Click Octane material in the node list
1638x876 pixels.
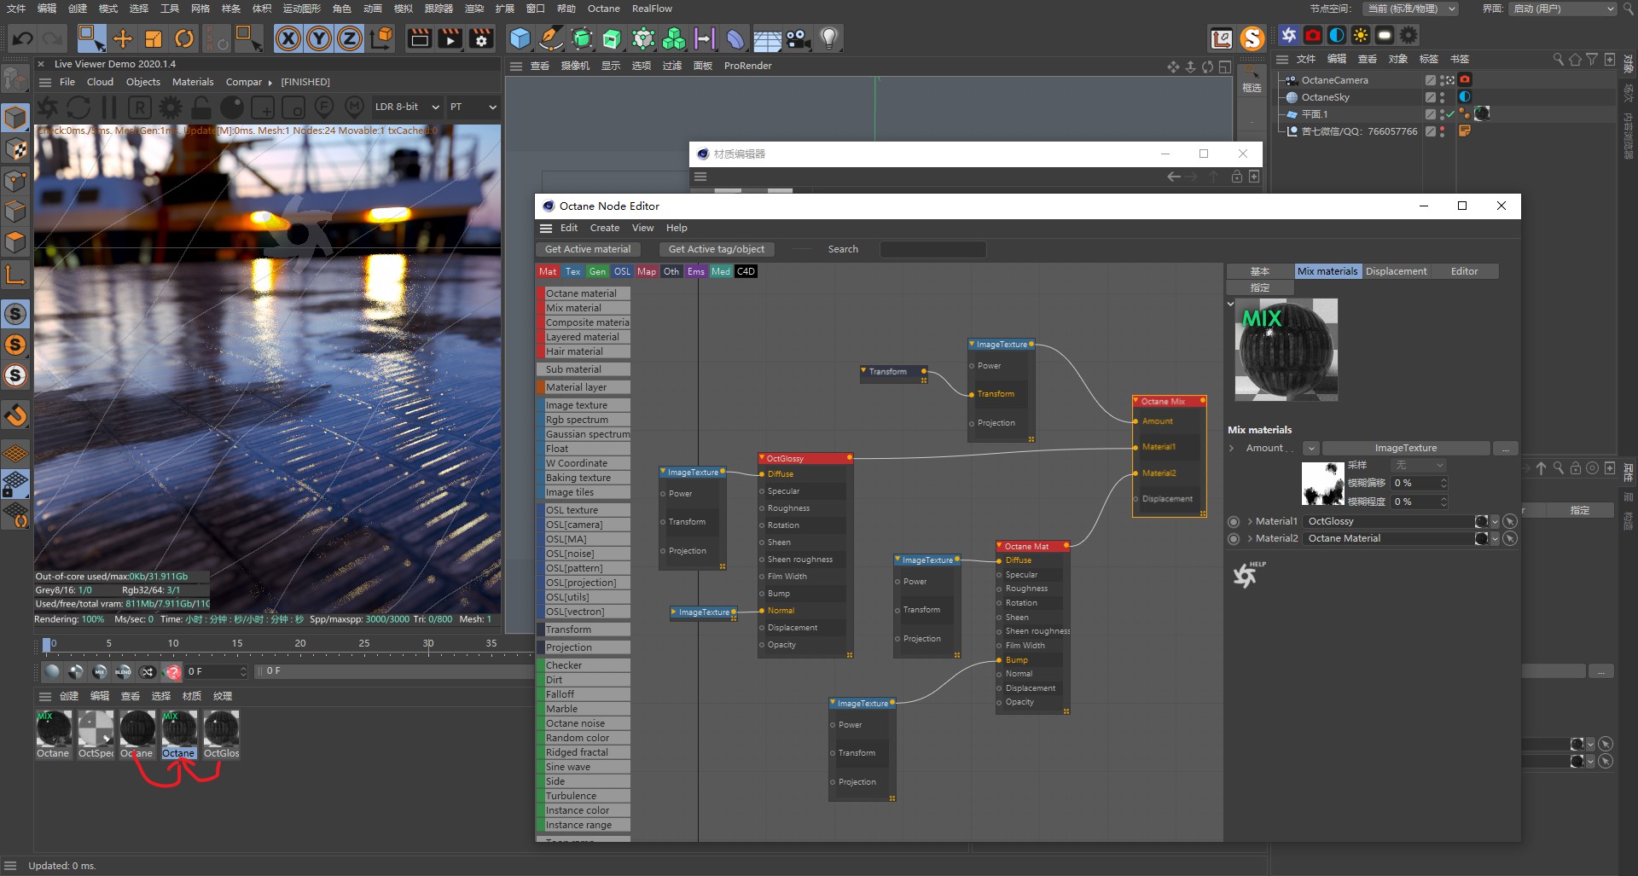pyautogui.click(x=583, y=293)
